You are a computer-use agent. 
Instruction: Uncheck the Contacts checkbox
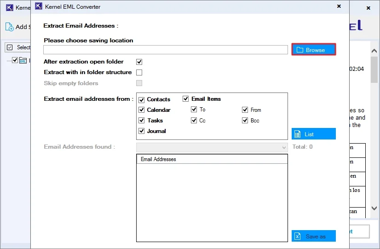[142, 100]
